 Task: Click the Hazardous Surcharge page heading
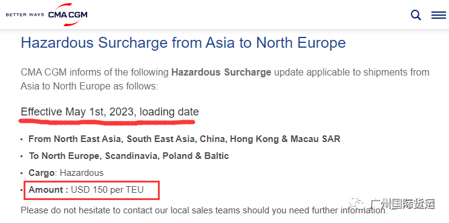click(x=183, y=43)
